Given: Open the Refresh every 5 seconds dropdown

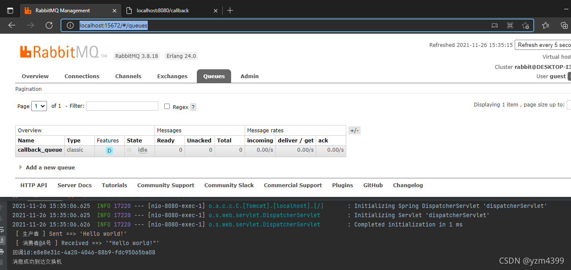Looking at the screenshot, I should (x=543, y=45).
